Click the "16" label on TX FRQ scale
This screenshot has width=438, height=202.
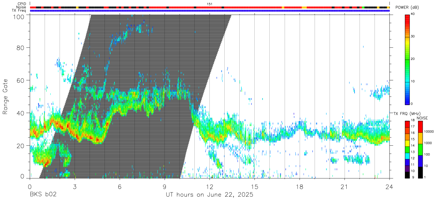point(412,133)
